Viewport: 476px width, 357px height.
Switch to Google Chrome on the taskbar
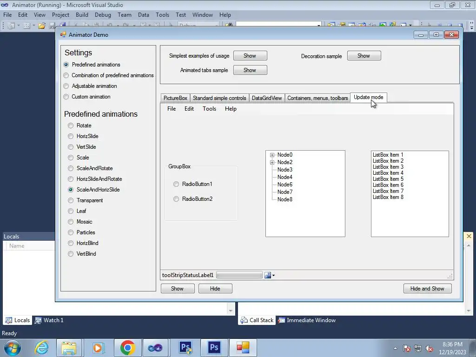[x=127, y=348]
